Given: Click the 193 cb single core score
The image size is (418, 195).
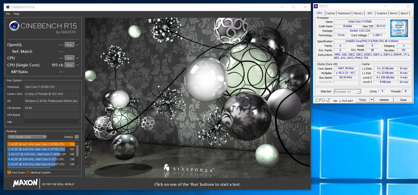Looking at the screenshot, I should [57, 65].
